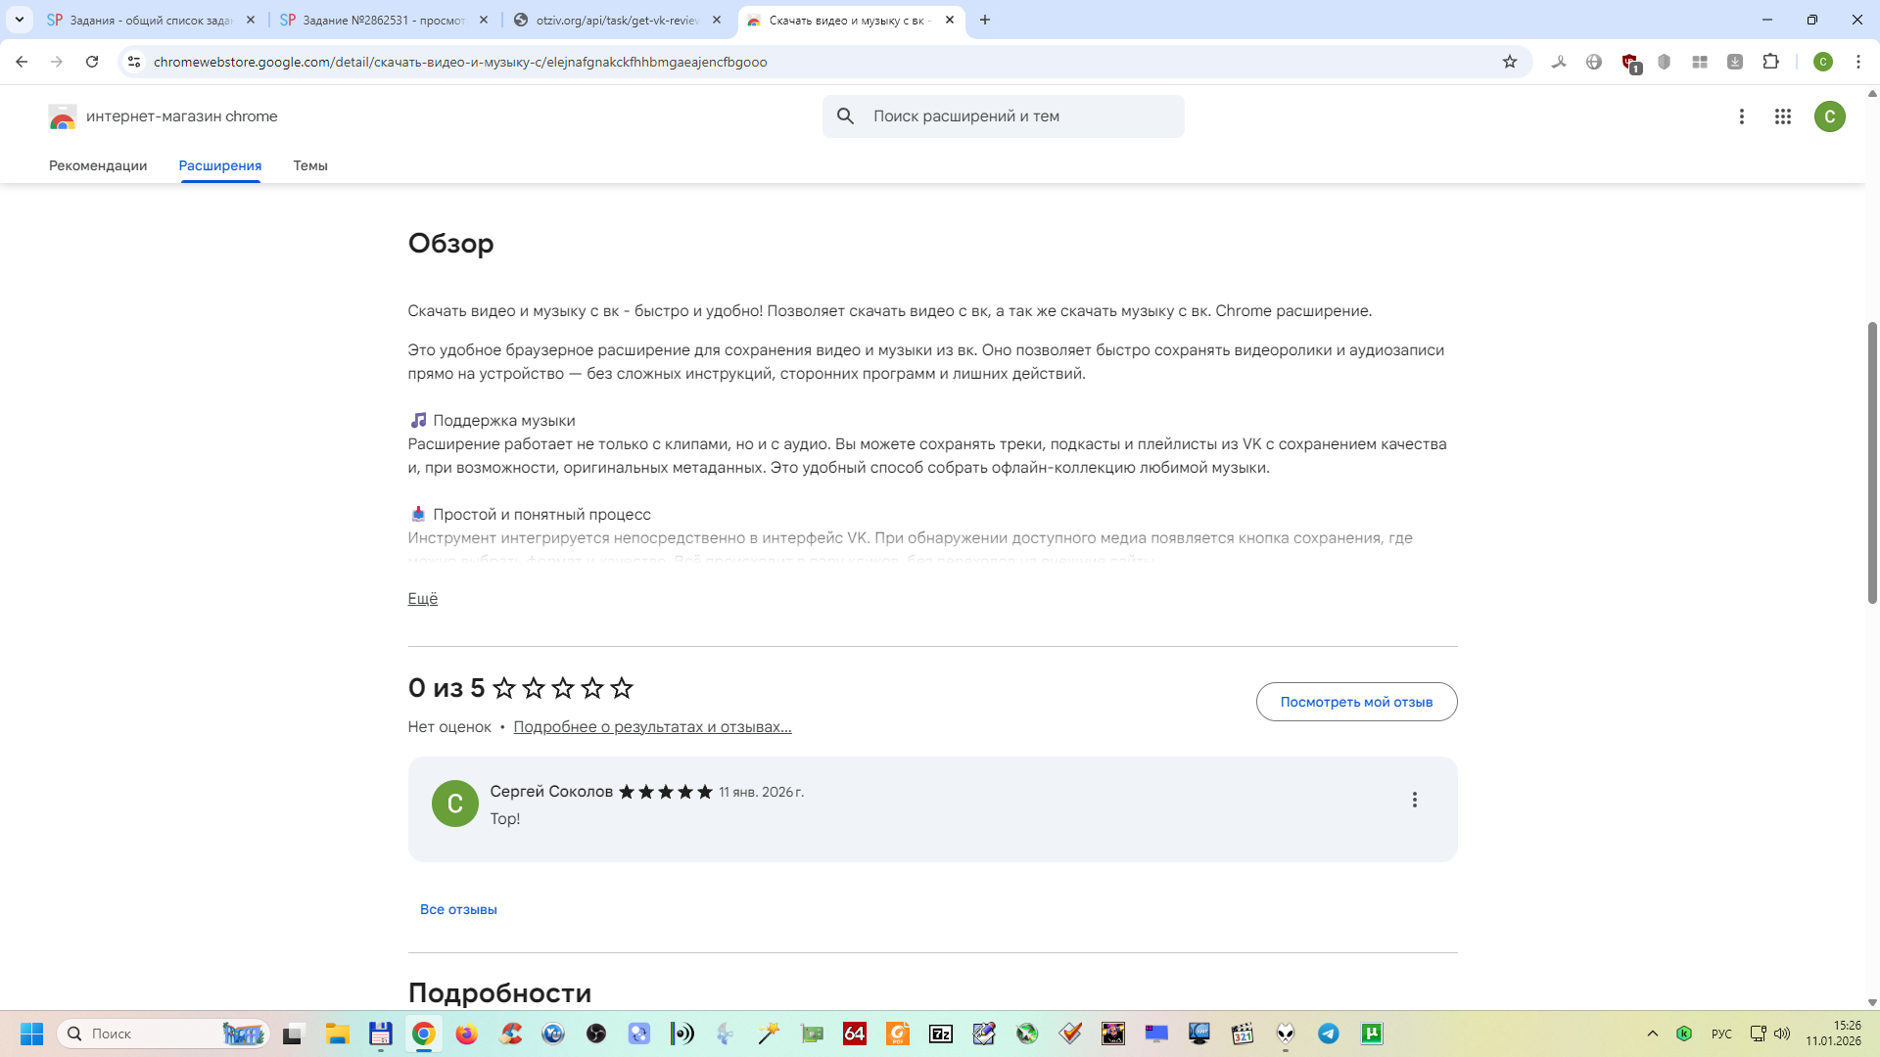The height and width of the screenshot is (1057, 1880).
Task: Open the Extensions puzzle icon
Action: point(1770,62)
